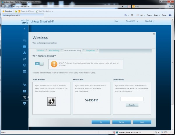
Task: Open the USB Storage sidebar icon
Action: click(x=25, y=71)
